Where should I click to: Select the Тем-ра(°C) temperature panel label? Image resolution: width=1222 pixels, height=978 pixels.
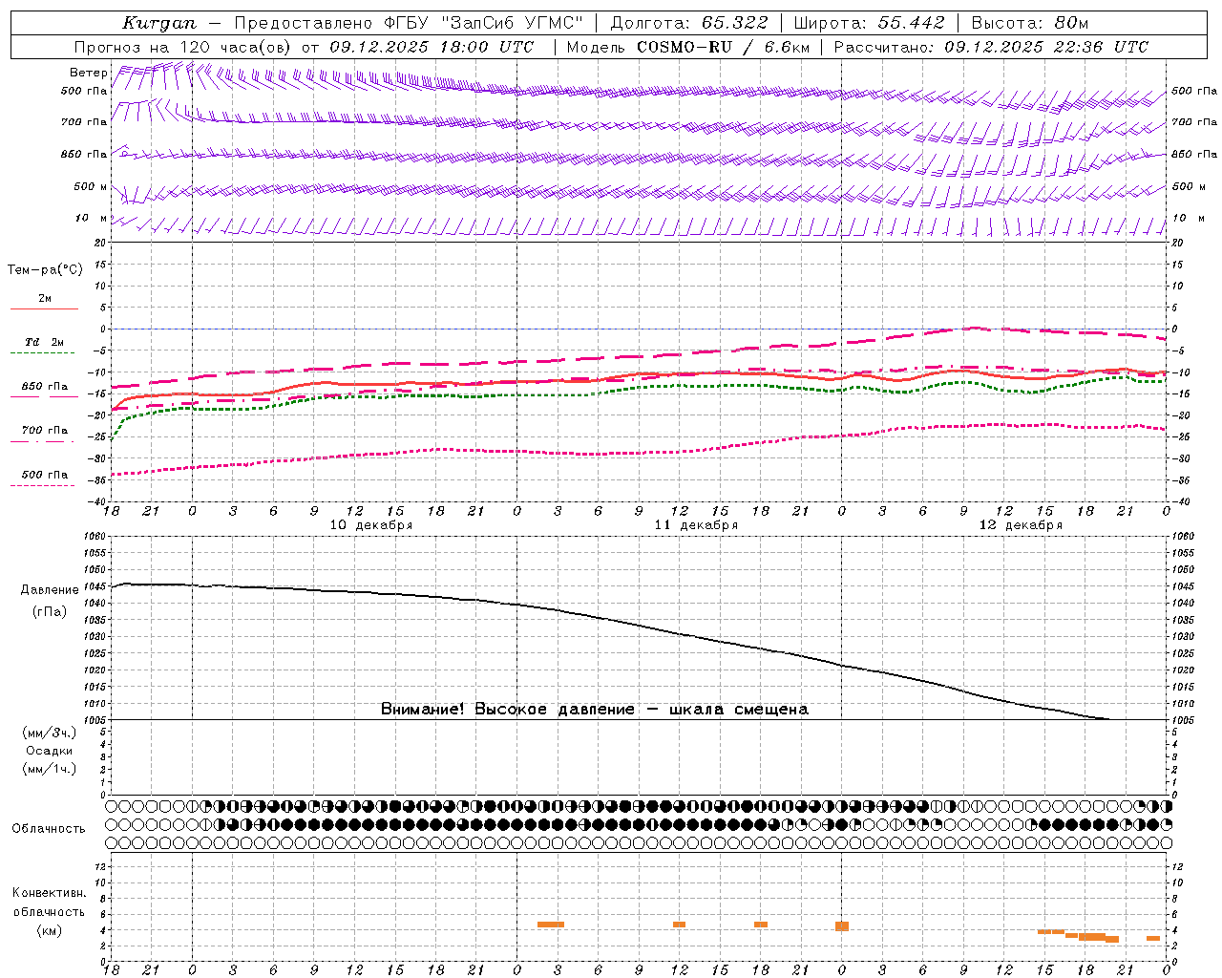pos(45,269)
